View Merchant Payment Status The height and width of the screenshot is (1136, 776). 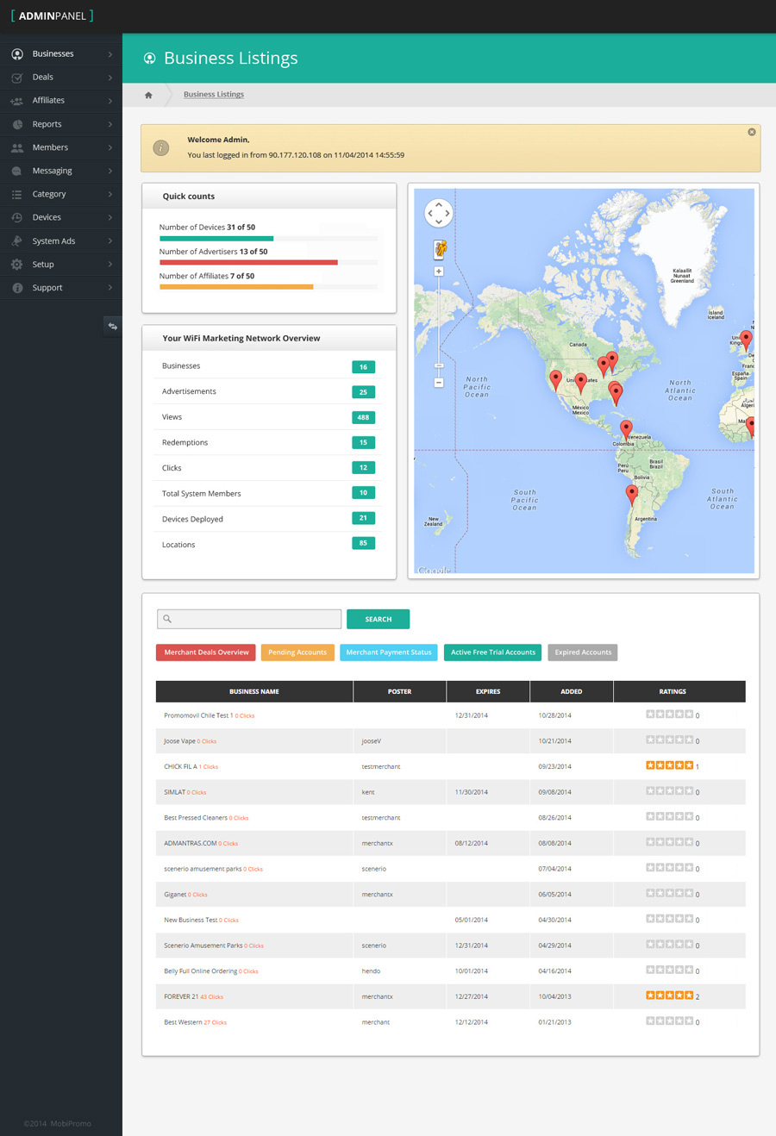(x=389, y=652)
